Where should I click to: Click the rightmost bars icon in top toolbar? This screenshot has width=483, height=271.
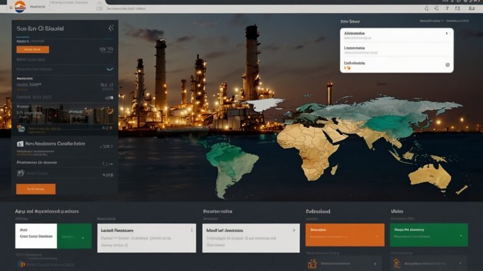pos(472,8)
